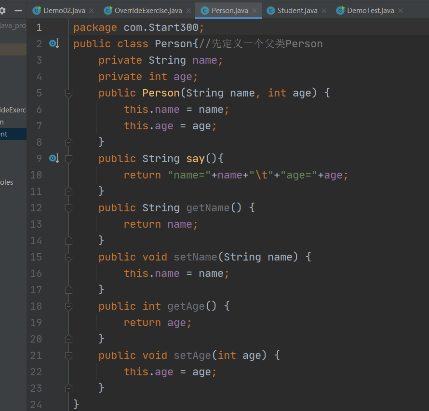Collapse setAge method at line 21
The height and width of the screenshot is (411, 429).
[68, 356]
